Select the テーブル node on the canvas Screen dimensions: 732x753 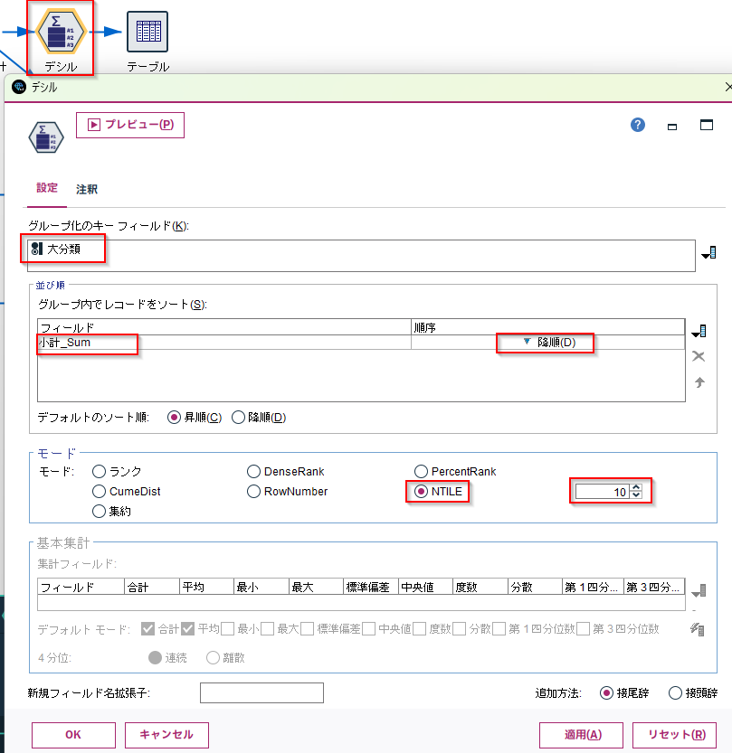(x=147, y=32)
